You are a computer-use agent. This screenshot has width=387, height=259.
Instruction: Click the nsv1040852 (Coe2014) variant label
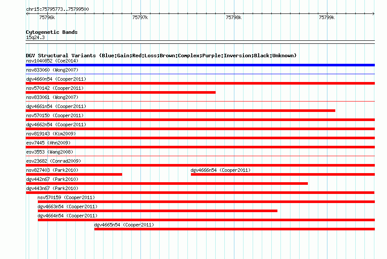52,61
